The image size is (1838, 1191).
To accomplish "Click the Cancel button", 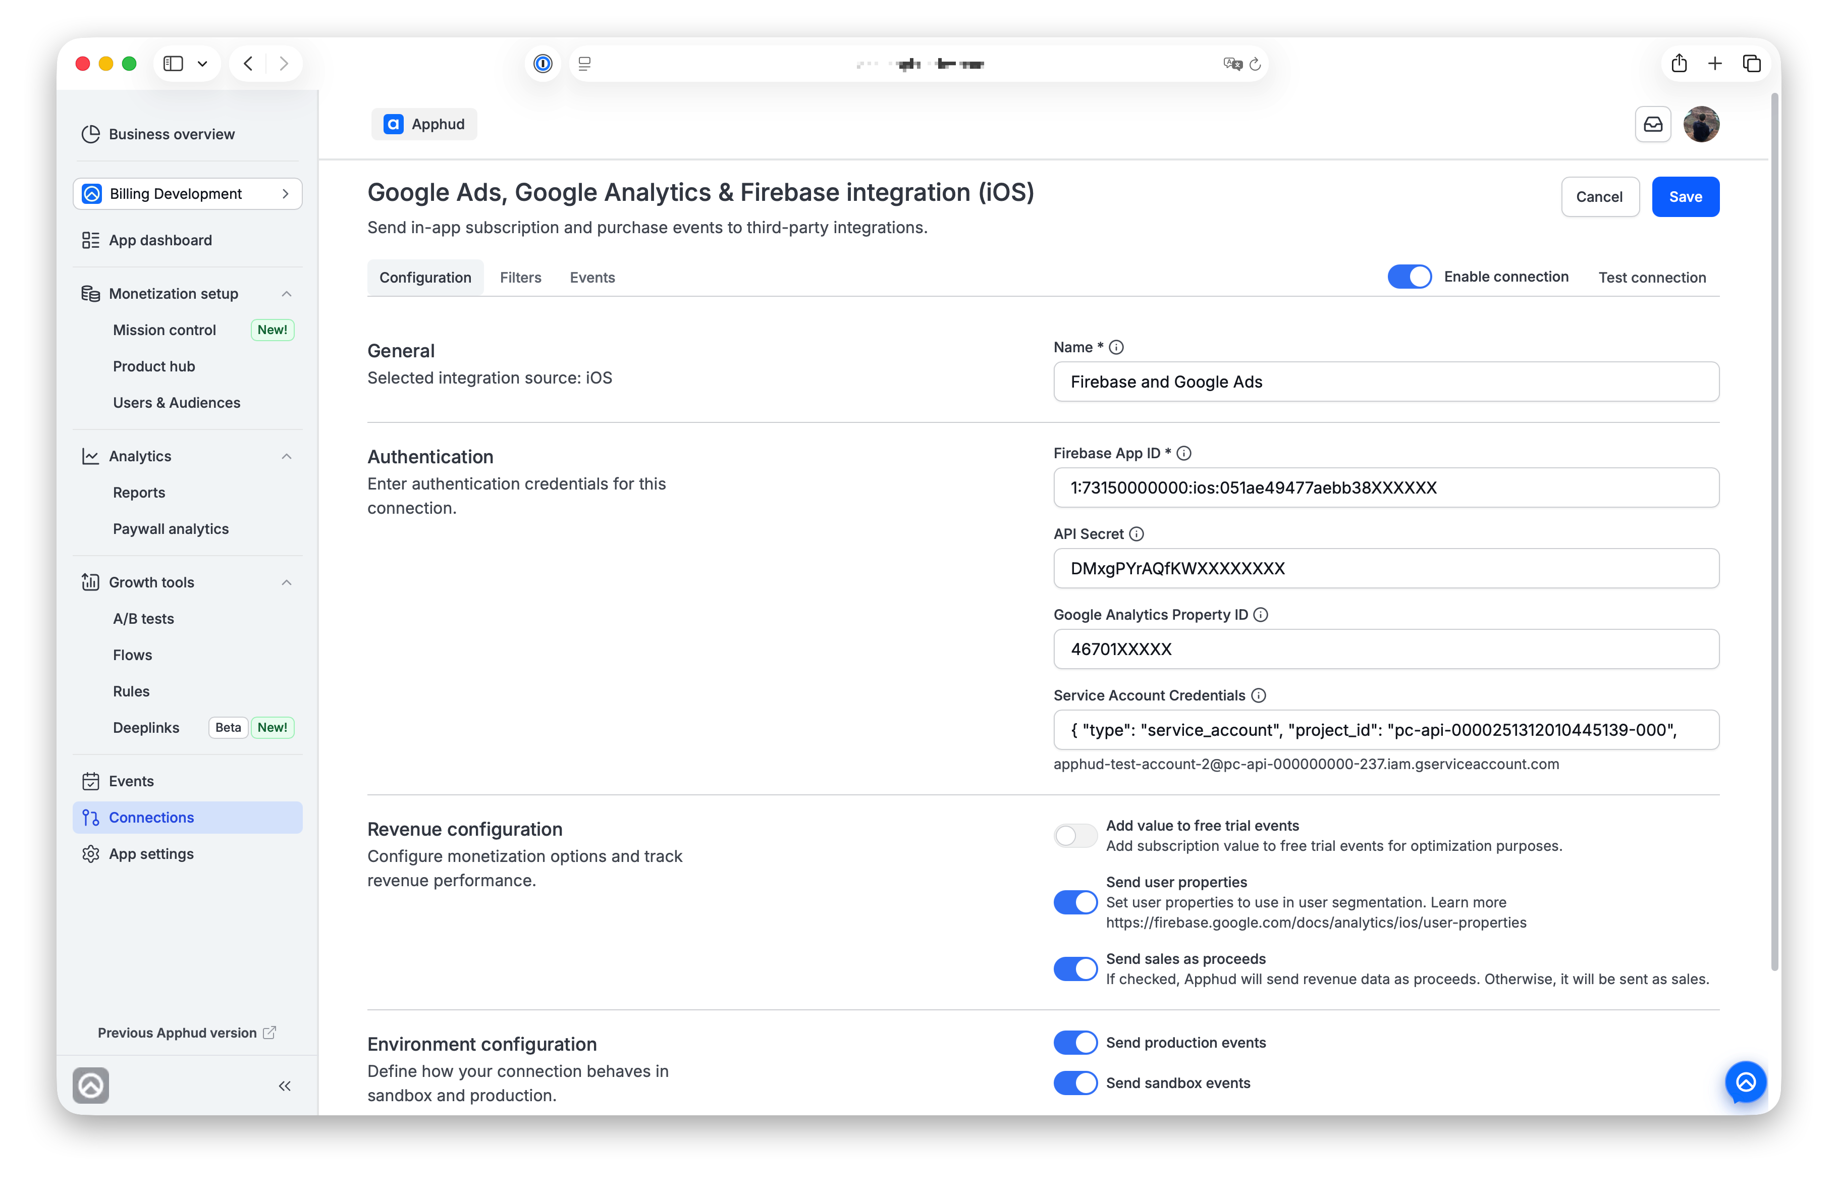I will [x=1599, y=197].
